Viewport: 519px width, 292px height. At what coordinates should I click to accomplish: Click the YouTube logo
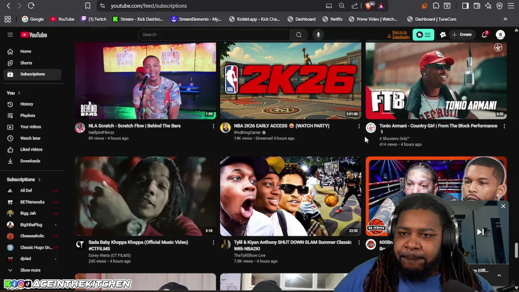[x=34, y=35]
